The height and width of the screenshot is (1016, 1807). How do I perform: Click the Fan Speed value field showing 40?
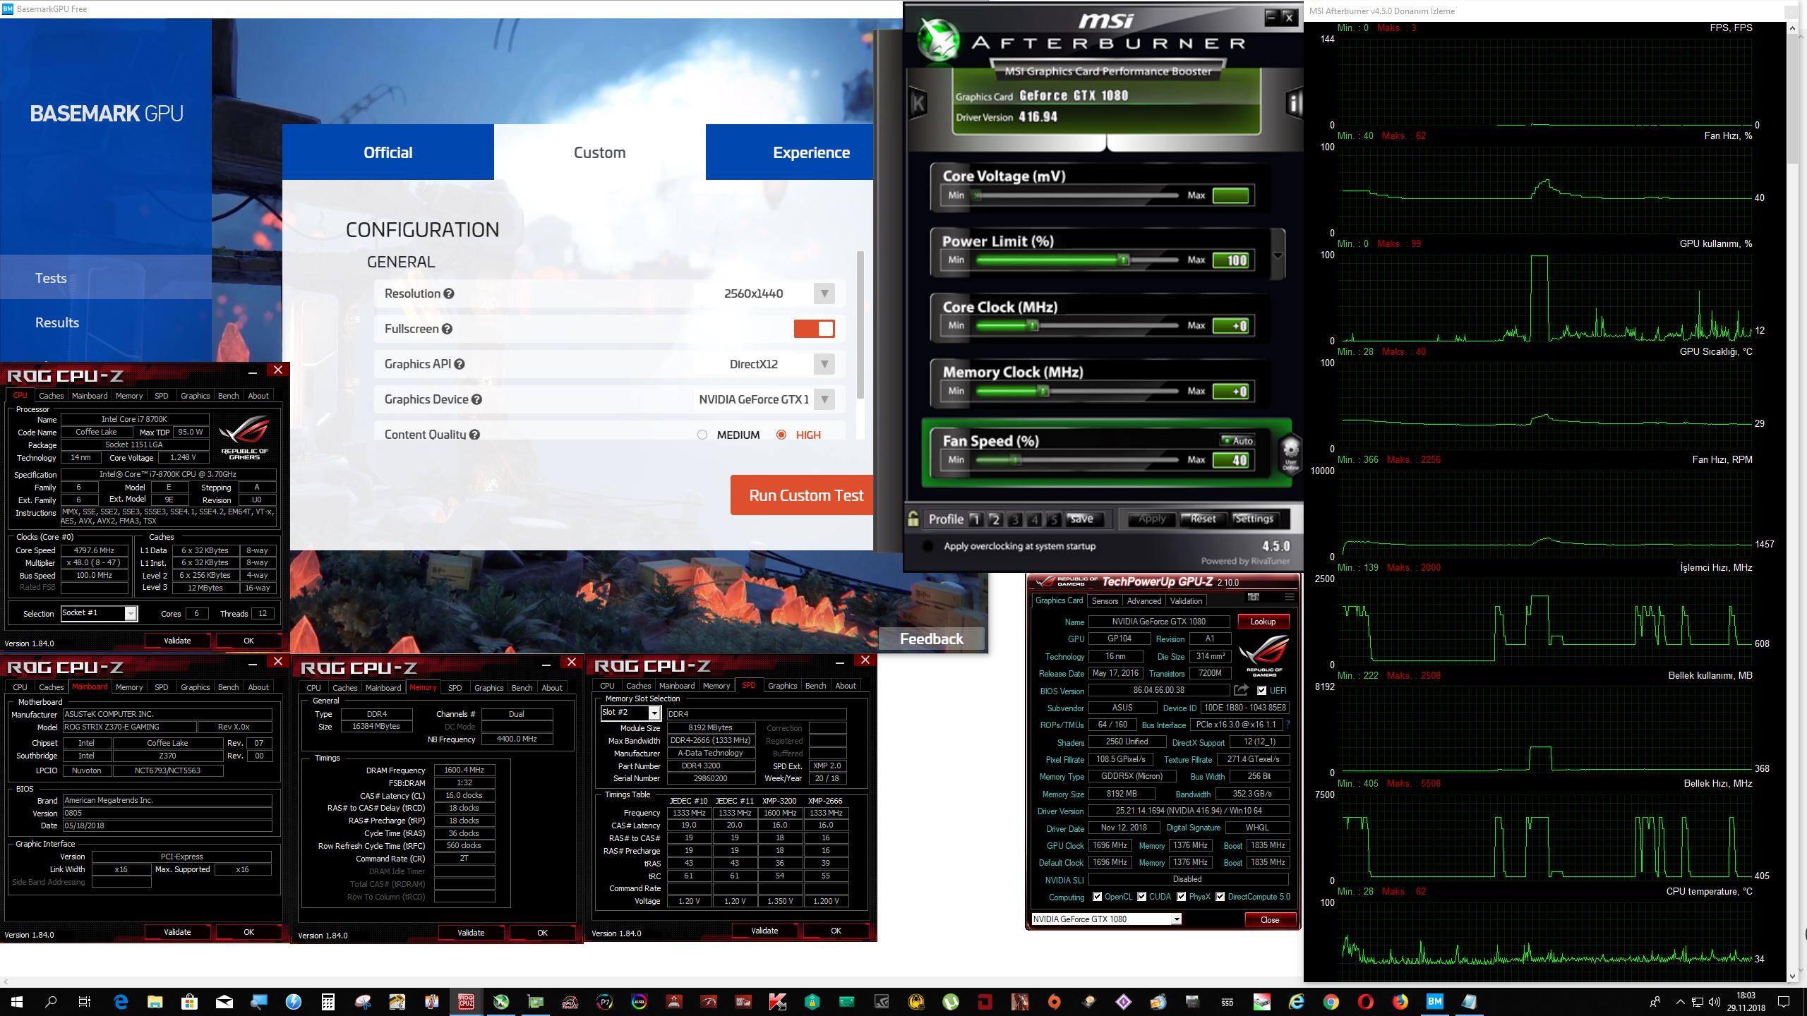1231,460
